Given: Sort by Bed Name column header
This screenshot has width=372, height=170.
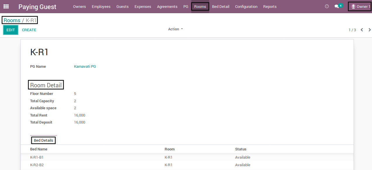Looking at the screenshot, I should click(x=39, y=149).
